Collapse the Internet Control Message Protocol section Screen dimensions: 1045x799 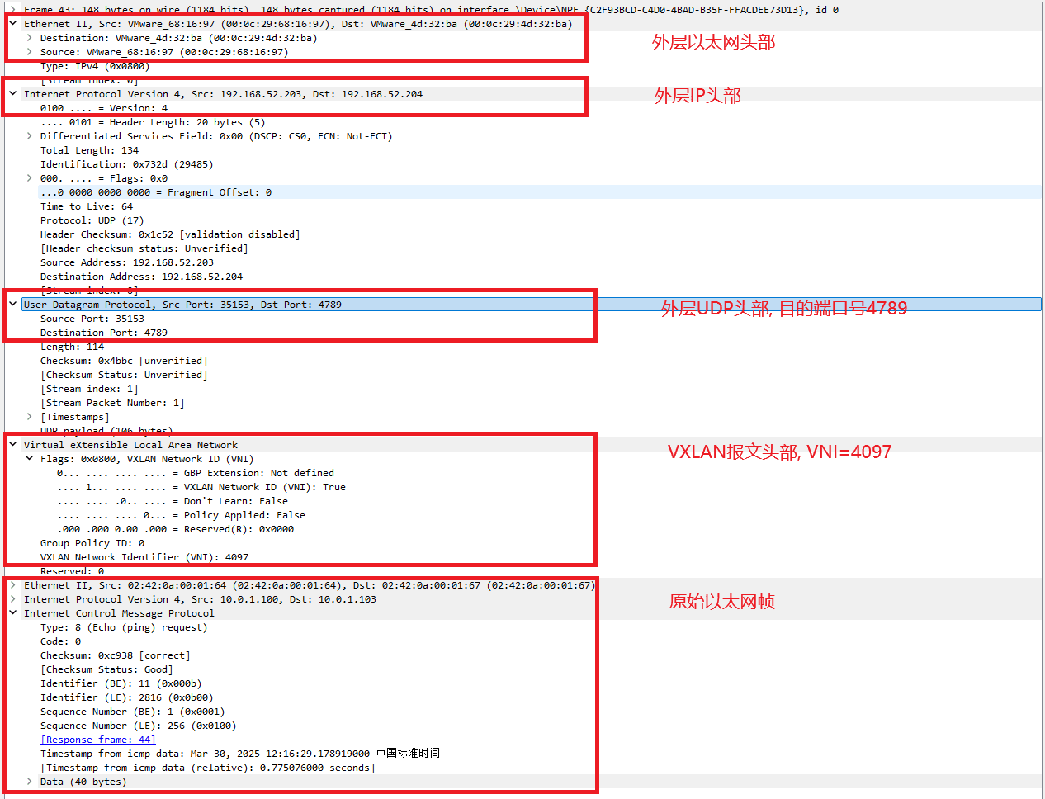tap(13, 613)
